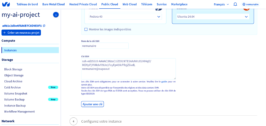Open the Ubuntu 24.04 version dropdown
This screenshot has width=266, height=126.
pos(213,17)
